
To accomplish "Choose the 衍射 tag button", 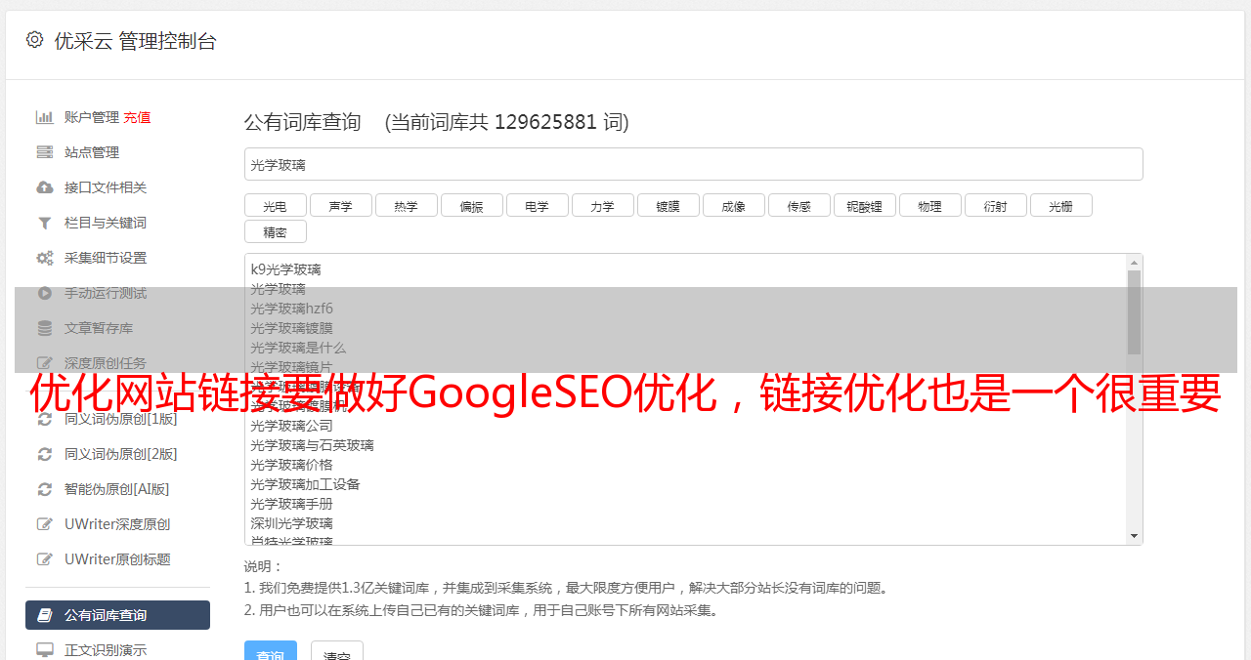I will 995,206.
